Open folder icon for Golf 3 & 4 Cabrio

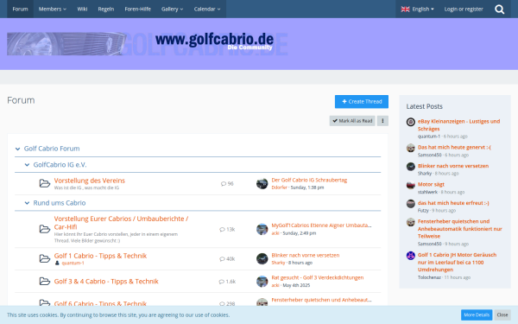click(x=45, y=281)
